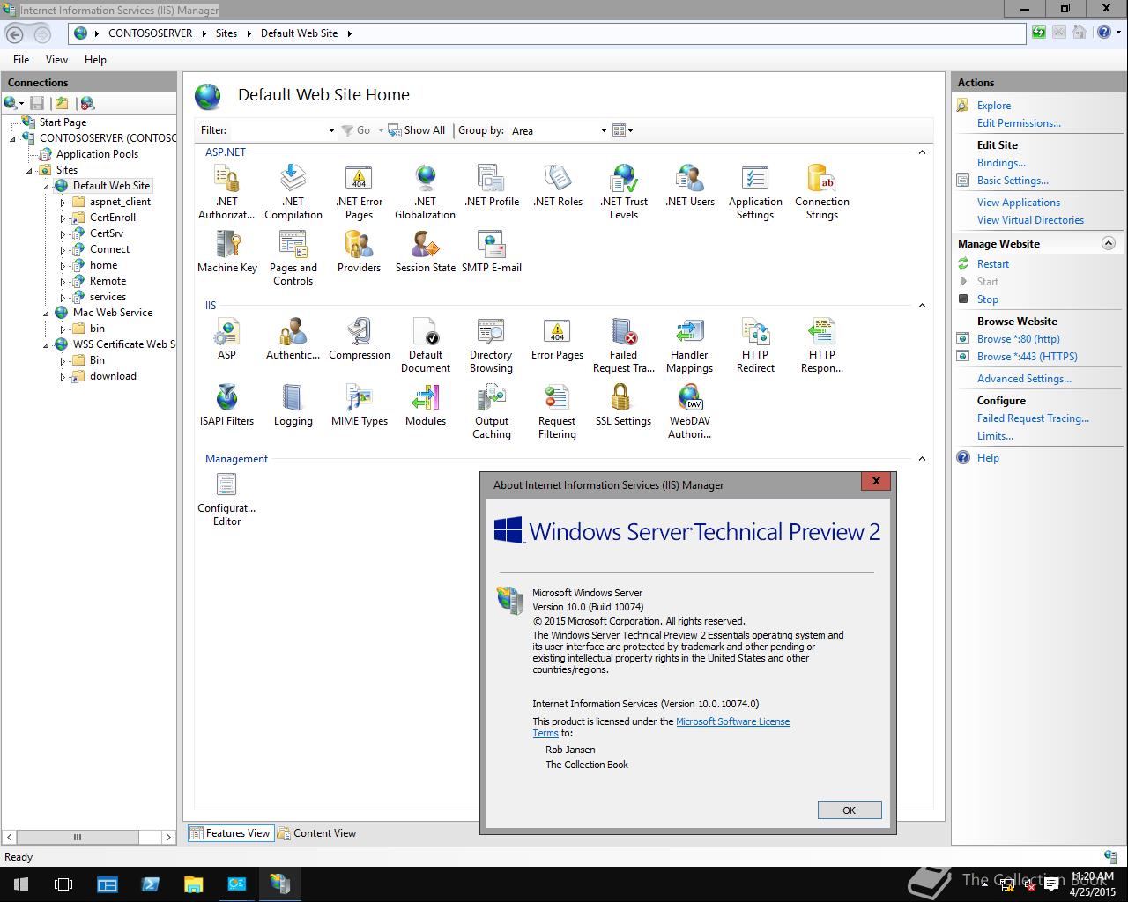Open the Request Filtering feature
The image size is (1128, 902).
tap(557, 411)
